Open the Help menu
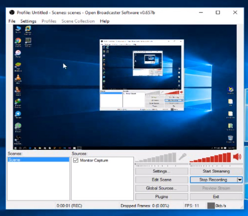 (105, 21)
